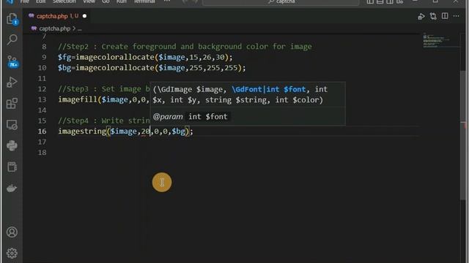Click the Step2 comment on line 8
Viewport: 469px width, 263px height.
point(185,47)
